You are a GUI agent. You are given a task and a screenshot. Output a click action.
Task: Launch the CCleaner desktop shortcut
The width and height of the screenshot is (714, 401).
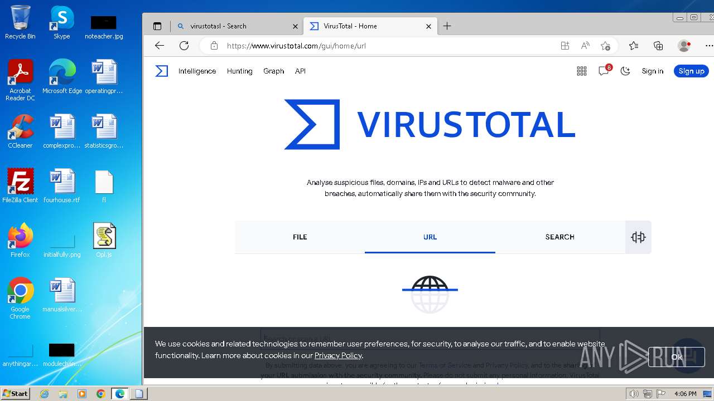pos(20,131)
